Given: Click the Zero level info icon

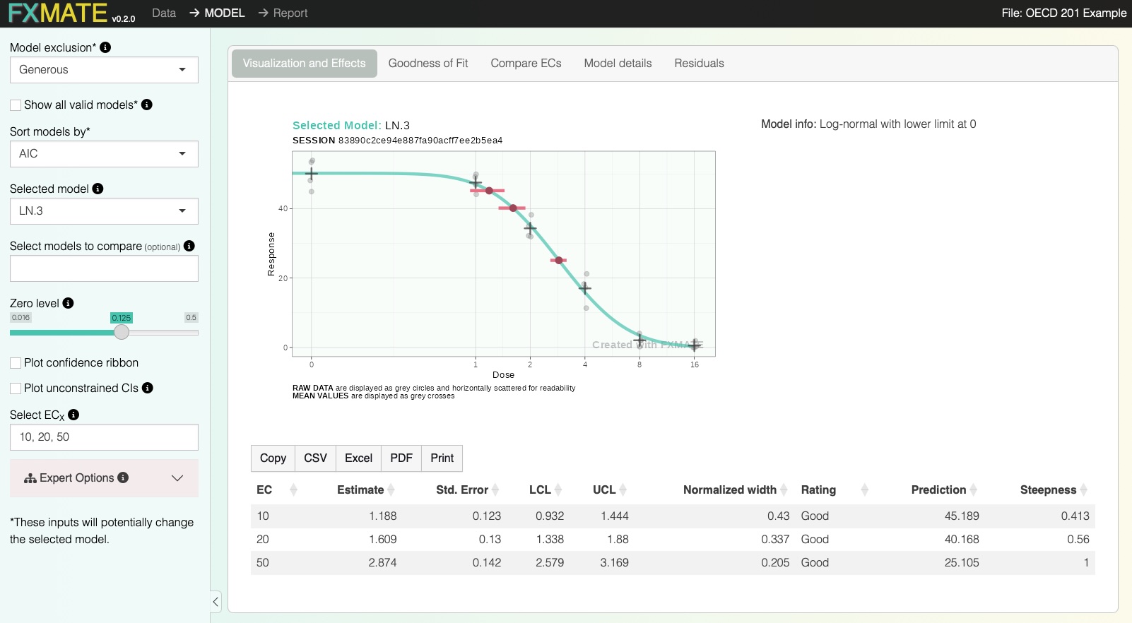Looking at the screenshot, I should 68,303.
